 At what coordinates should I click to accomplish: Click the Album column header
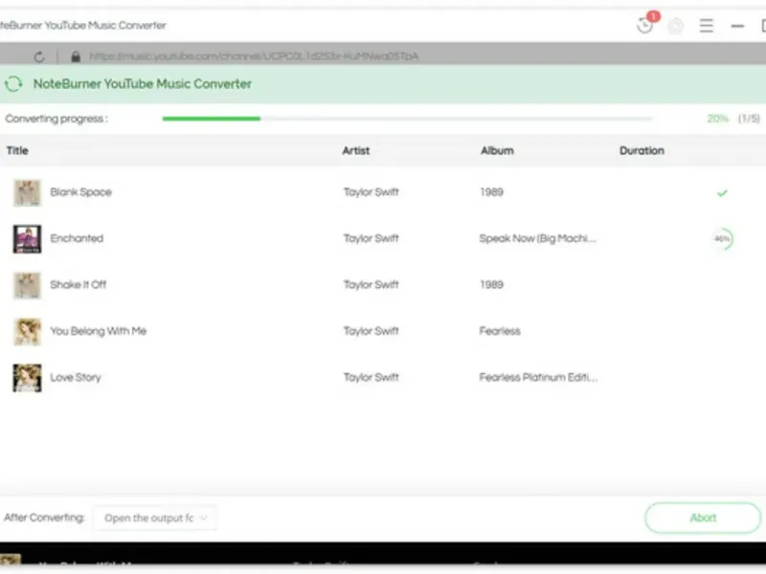[497, 150]
